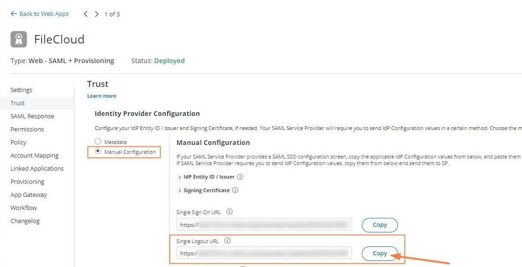
Task: Click info icon beside Signing Certificate
Action: pos(235,190)
